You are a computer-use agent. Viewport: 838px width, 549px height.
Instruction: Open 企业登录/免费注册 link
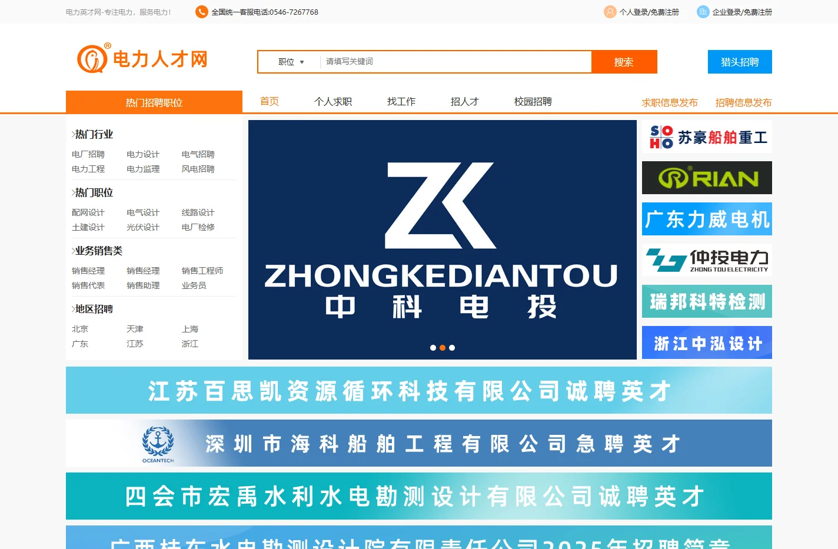742,12
